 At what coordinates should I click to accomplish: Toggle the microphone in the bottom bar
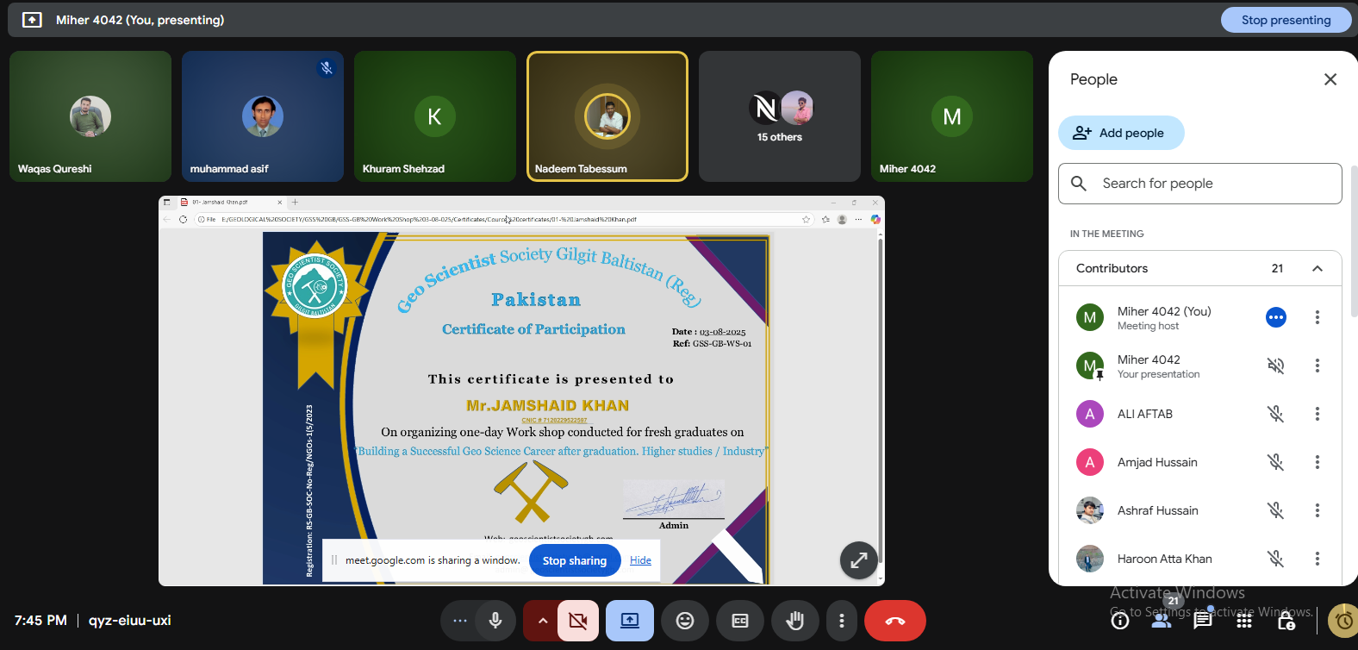tap(495, 621)
